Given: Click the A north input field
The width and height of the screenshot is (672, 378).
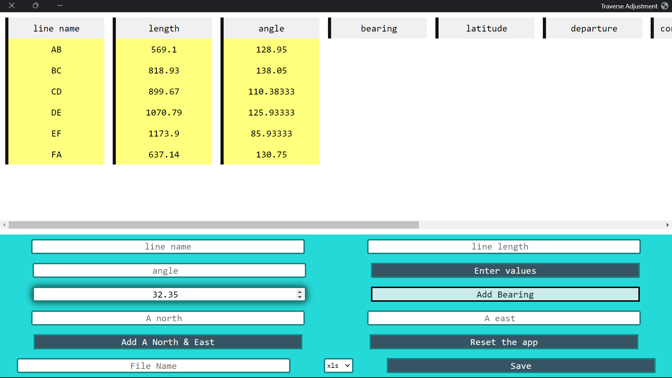Looking at the screenshot, I should pos(168,318).
